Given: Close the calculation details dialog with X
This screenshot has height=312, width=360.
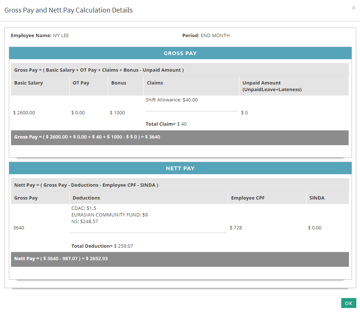Looking at the screenshot, I should tap(353, 8).
